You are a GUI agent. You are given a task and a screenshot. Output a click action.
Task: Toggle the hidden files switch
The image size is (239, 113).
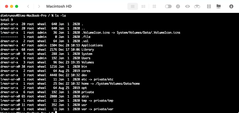tap(168, 6)
